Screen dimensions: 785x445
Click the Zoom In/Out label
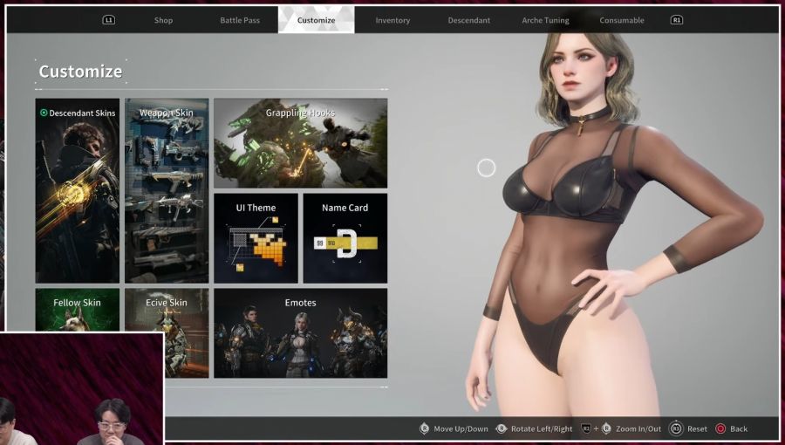coord(638,429)
